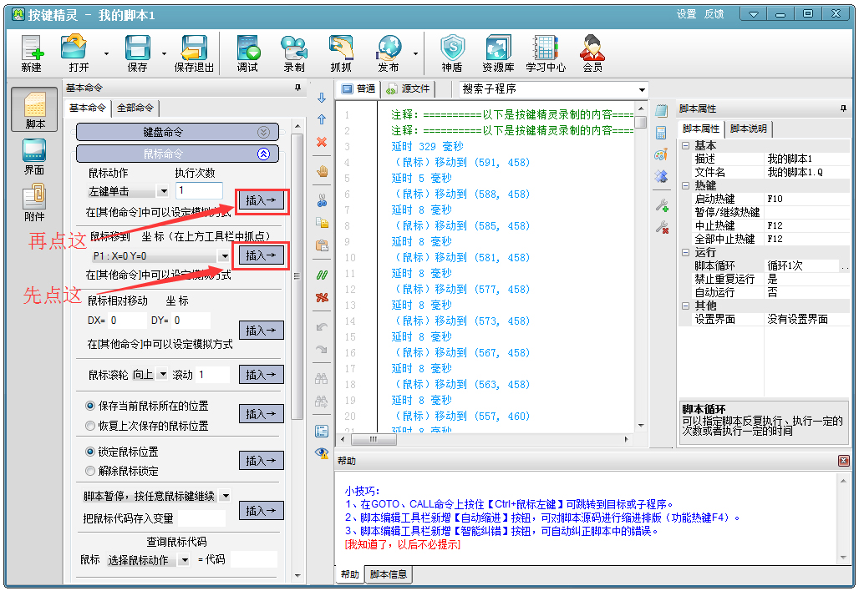Click the calculator icon beside the script
The width and height of the screenshot is (859, 591).
pos(661,133)
